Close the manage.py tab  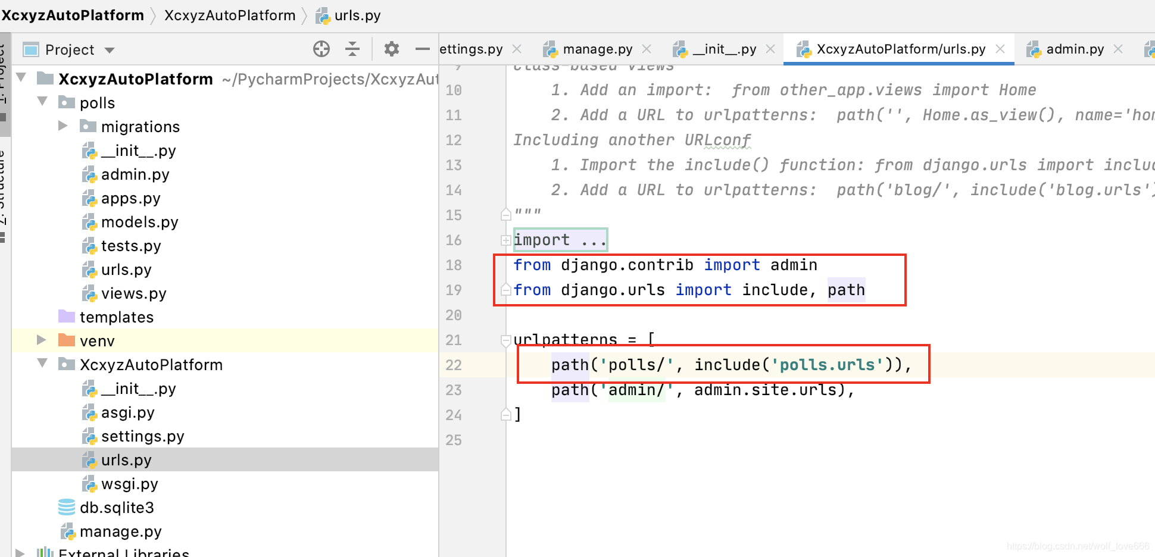tap(647, 49)
